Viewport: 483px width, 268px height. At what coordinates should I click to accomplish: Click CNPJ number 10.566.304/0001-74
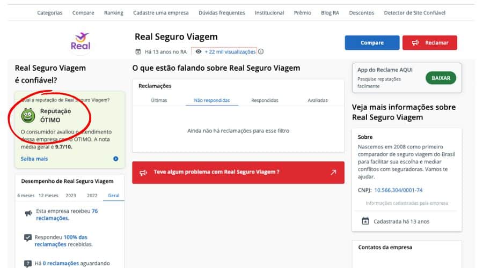pos(398,190)
